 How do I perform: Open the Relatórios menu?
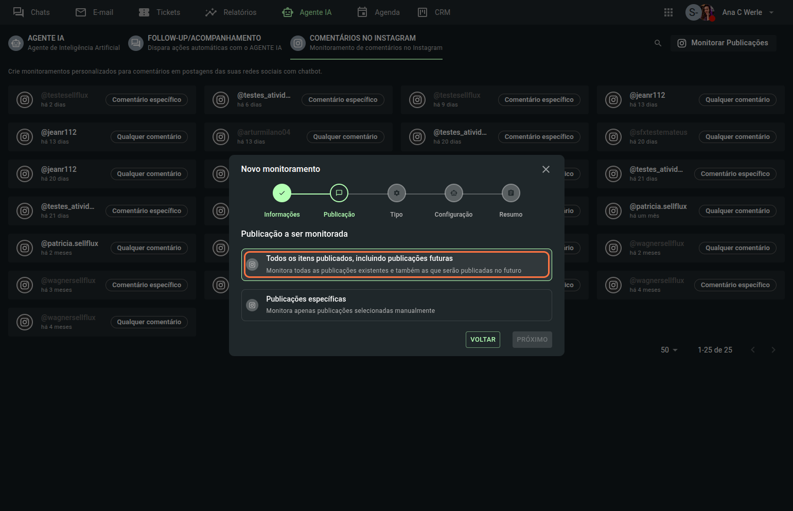click(231, 12)
